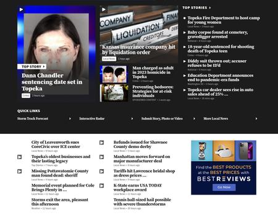Click chevron next to Submit Story, Photo or Video
This screenshot has width=278, height=223.
194,118
